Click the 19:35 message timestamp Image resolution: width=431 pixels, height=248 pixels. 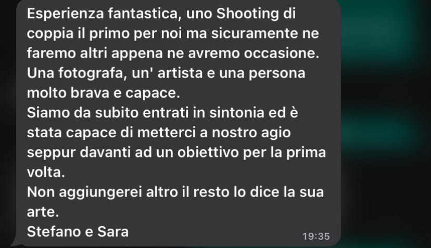[316, 237]
